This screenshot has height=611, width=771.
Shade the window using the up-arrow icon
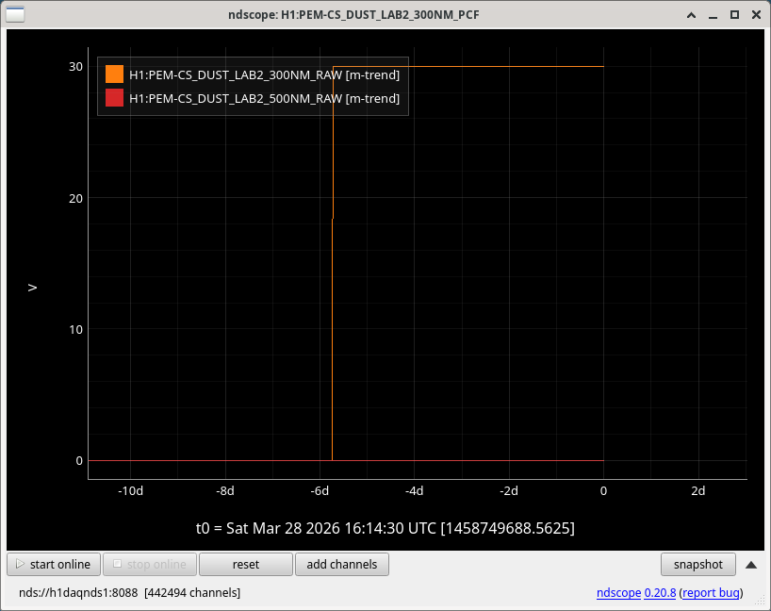692,15
